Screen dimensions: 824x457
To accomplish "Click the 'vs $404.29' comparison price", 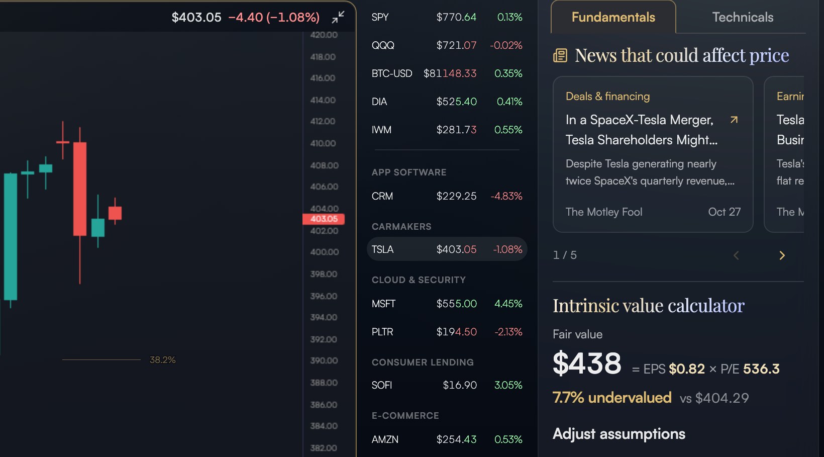I will click(714, 398).
